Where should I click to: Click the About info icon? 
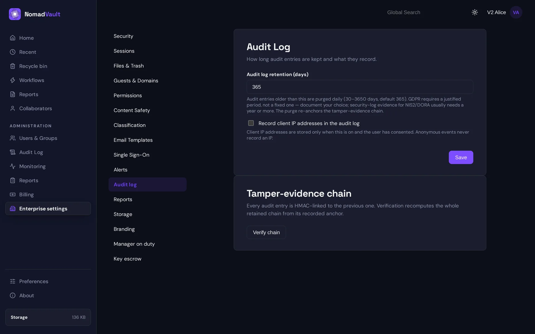click(13, 296)
